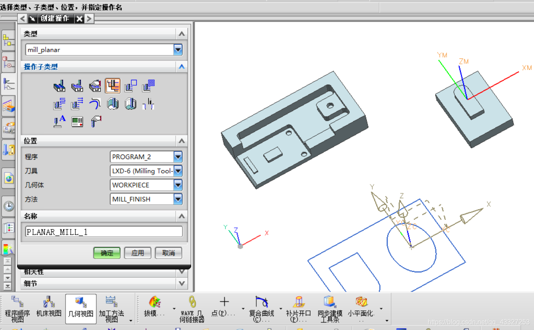The width and height of the screenshot is (534, 330).
Task: Open the LXD-6 Milling Tool dropdown
Action: (178, 171)
